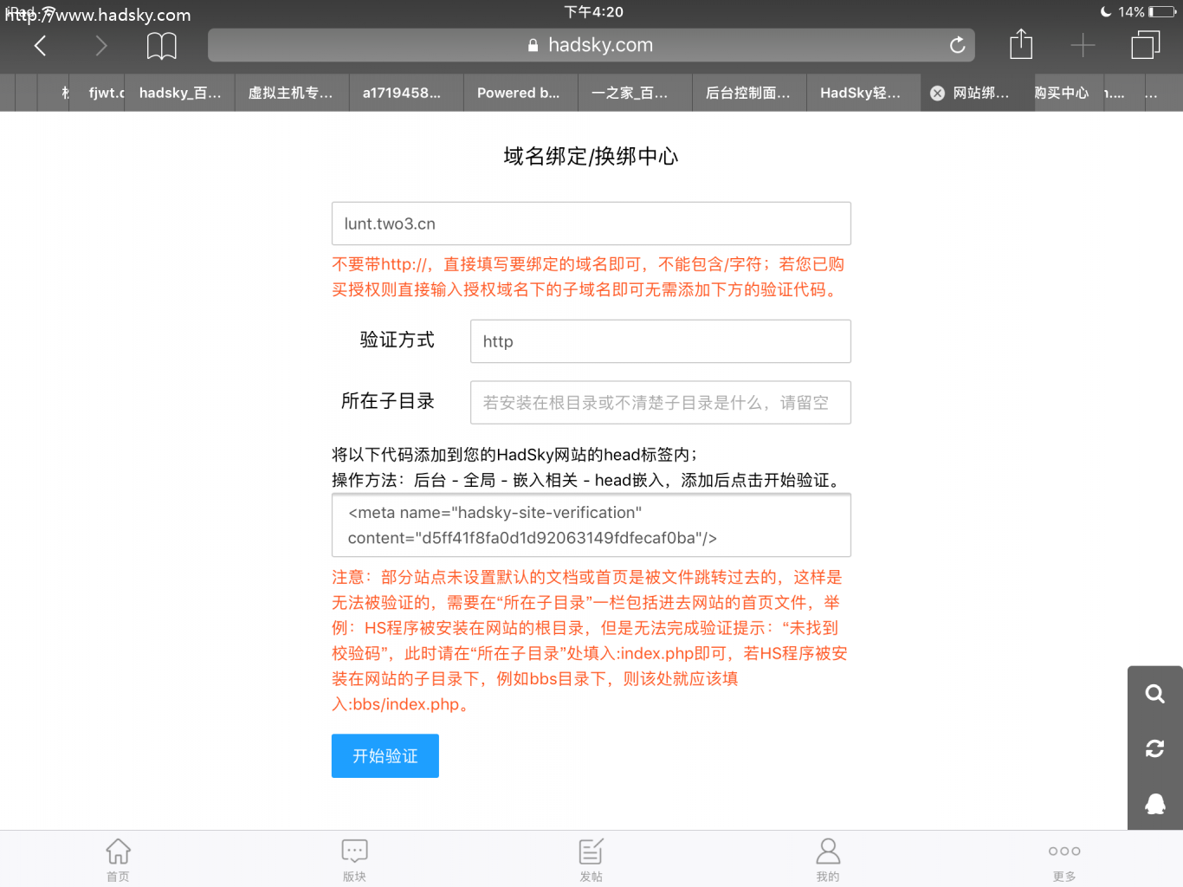Tap the Safari forward arrow
1183x887 pixels.
pos(101,45)
